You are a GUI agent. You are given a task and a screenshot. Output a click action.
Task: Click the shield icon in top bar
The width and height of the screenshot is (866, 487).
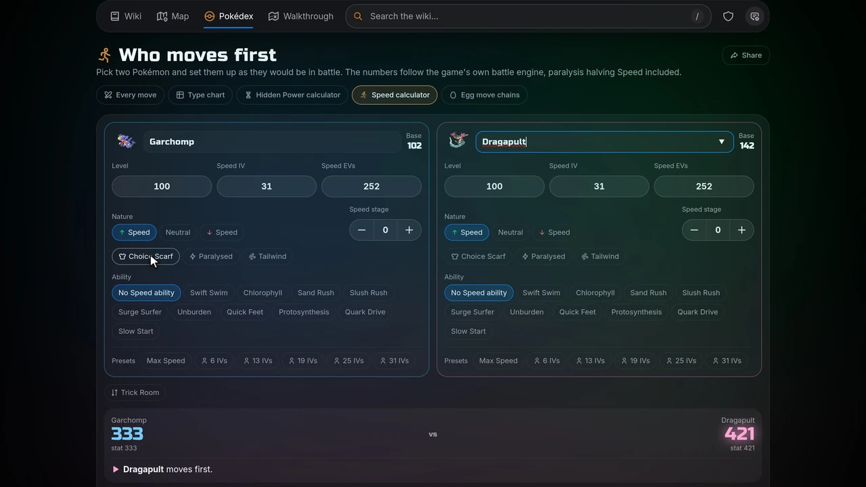point(728,16)
